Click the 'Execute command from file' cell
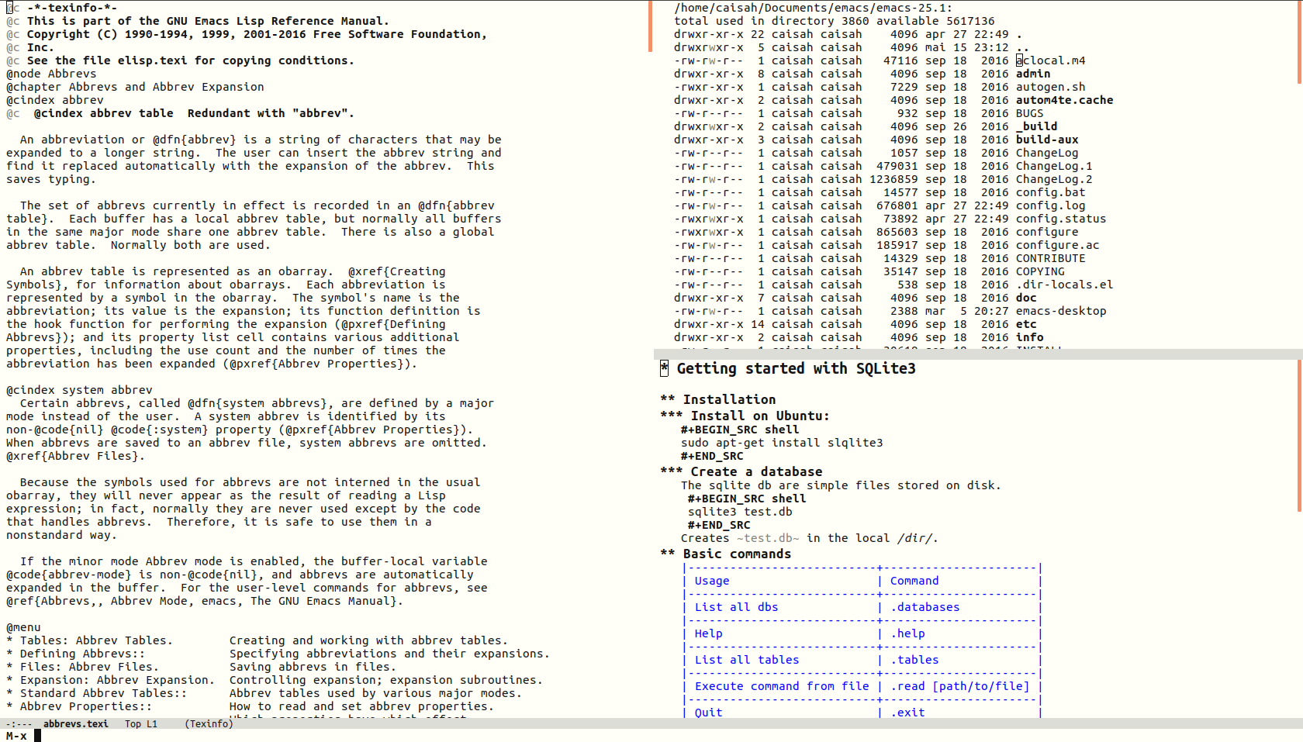1303x742 pixels. [782, 686]
